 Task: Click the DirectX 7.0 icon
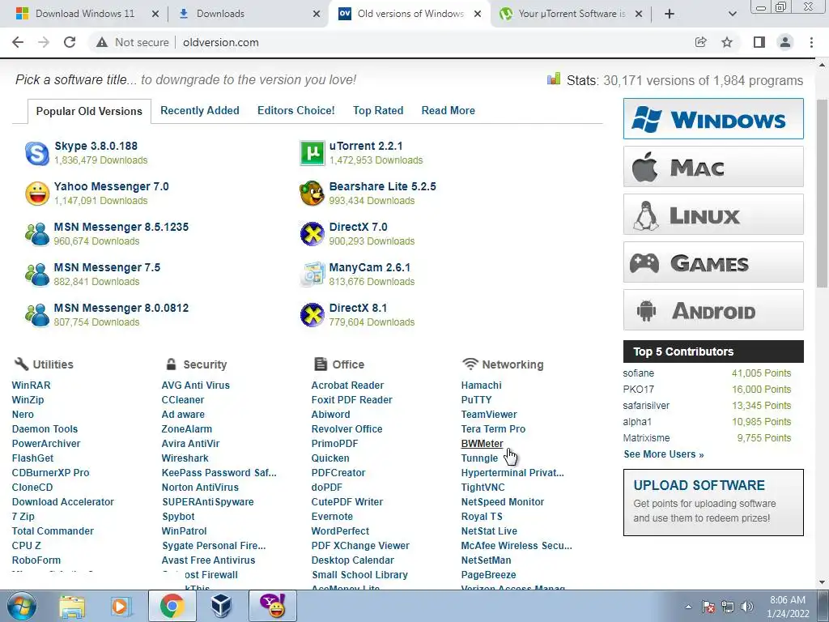[x=312, y=234]
